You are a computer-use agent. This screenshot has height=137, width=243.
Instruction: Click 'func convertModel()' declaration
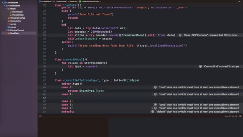pos(71,59)
